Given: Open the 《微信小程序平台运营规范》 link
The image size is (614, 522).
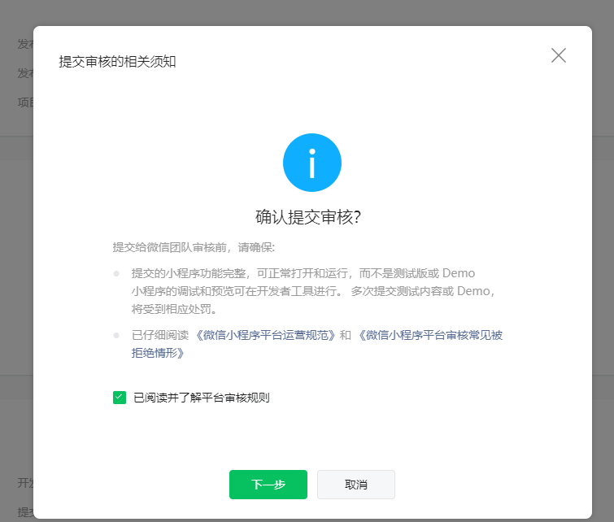Looking at the screenshot, I should point(264,335).
